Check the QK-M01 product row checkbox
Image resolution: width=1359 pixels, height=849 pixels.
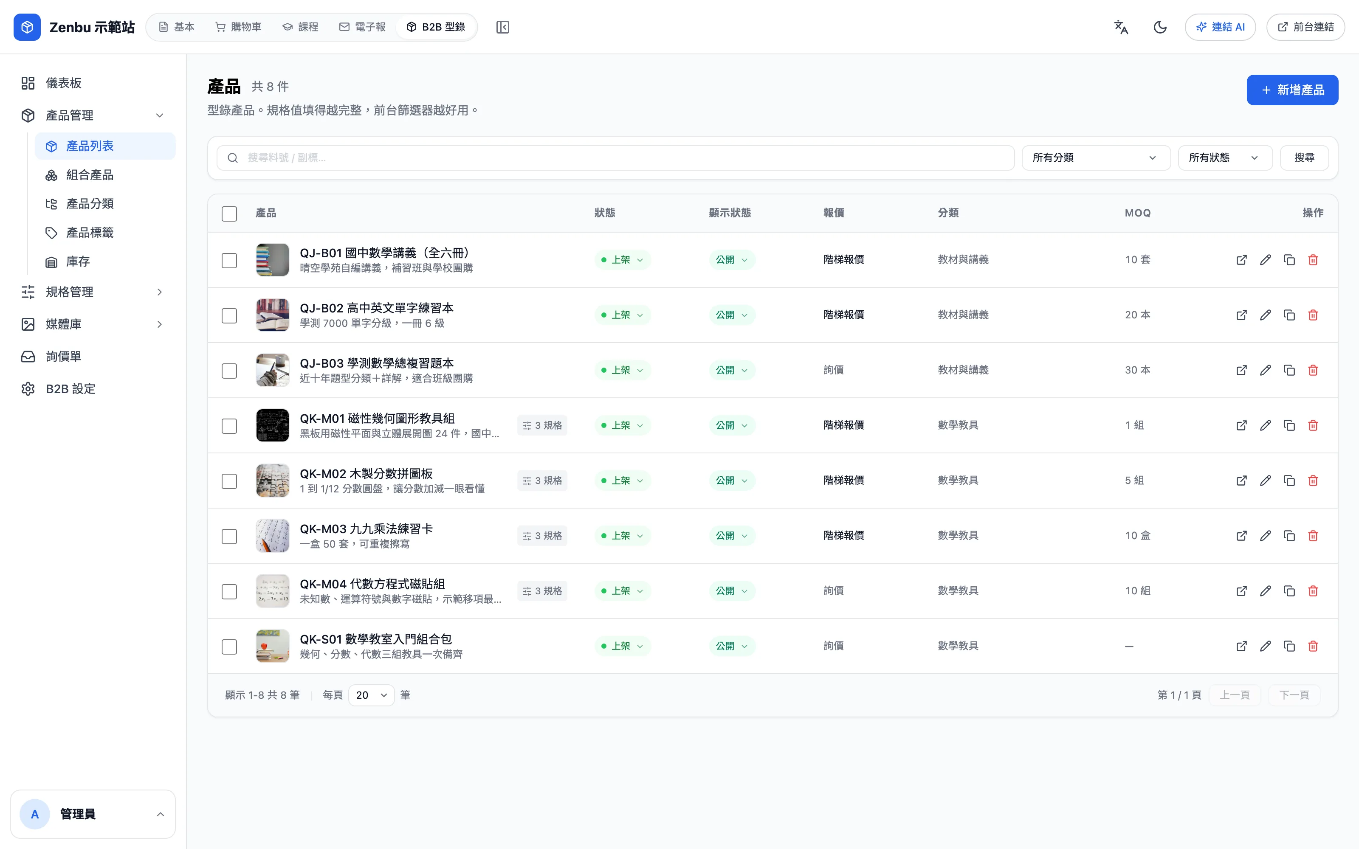click(x=229, y=426)
